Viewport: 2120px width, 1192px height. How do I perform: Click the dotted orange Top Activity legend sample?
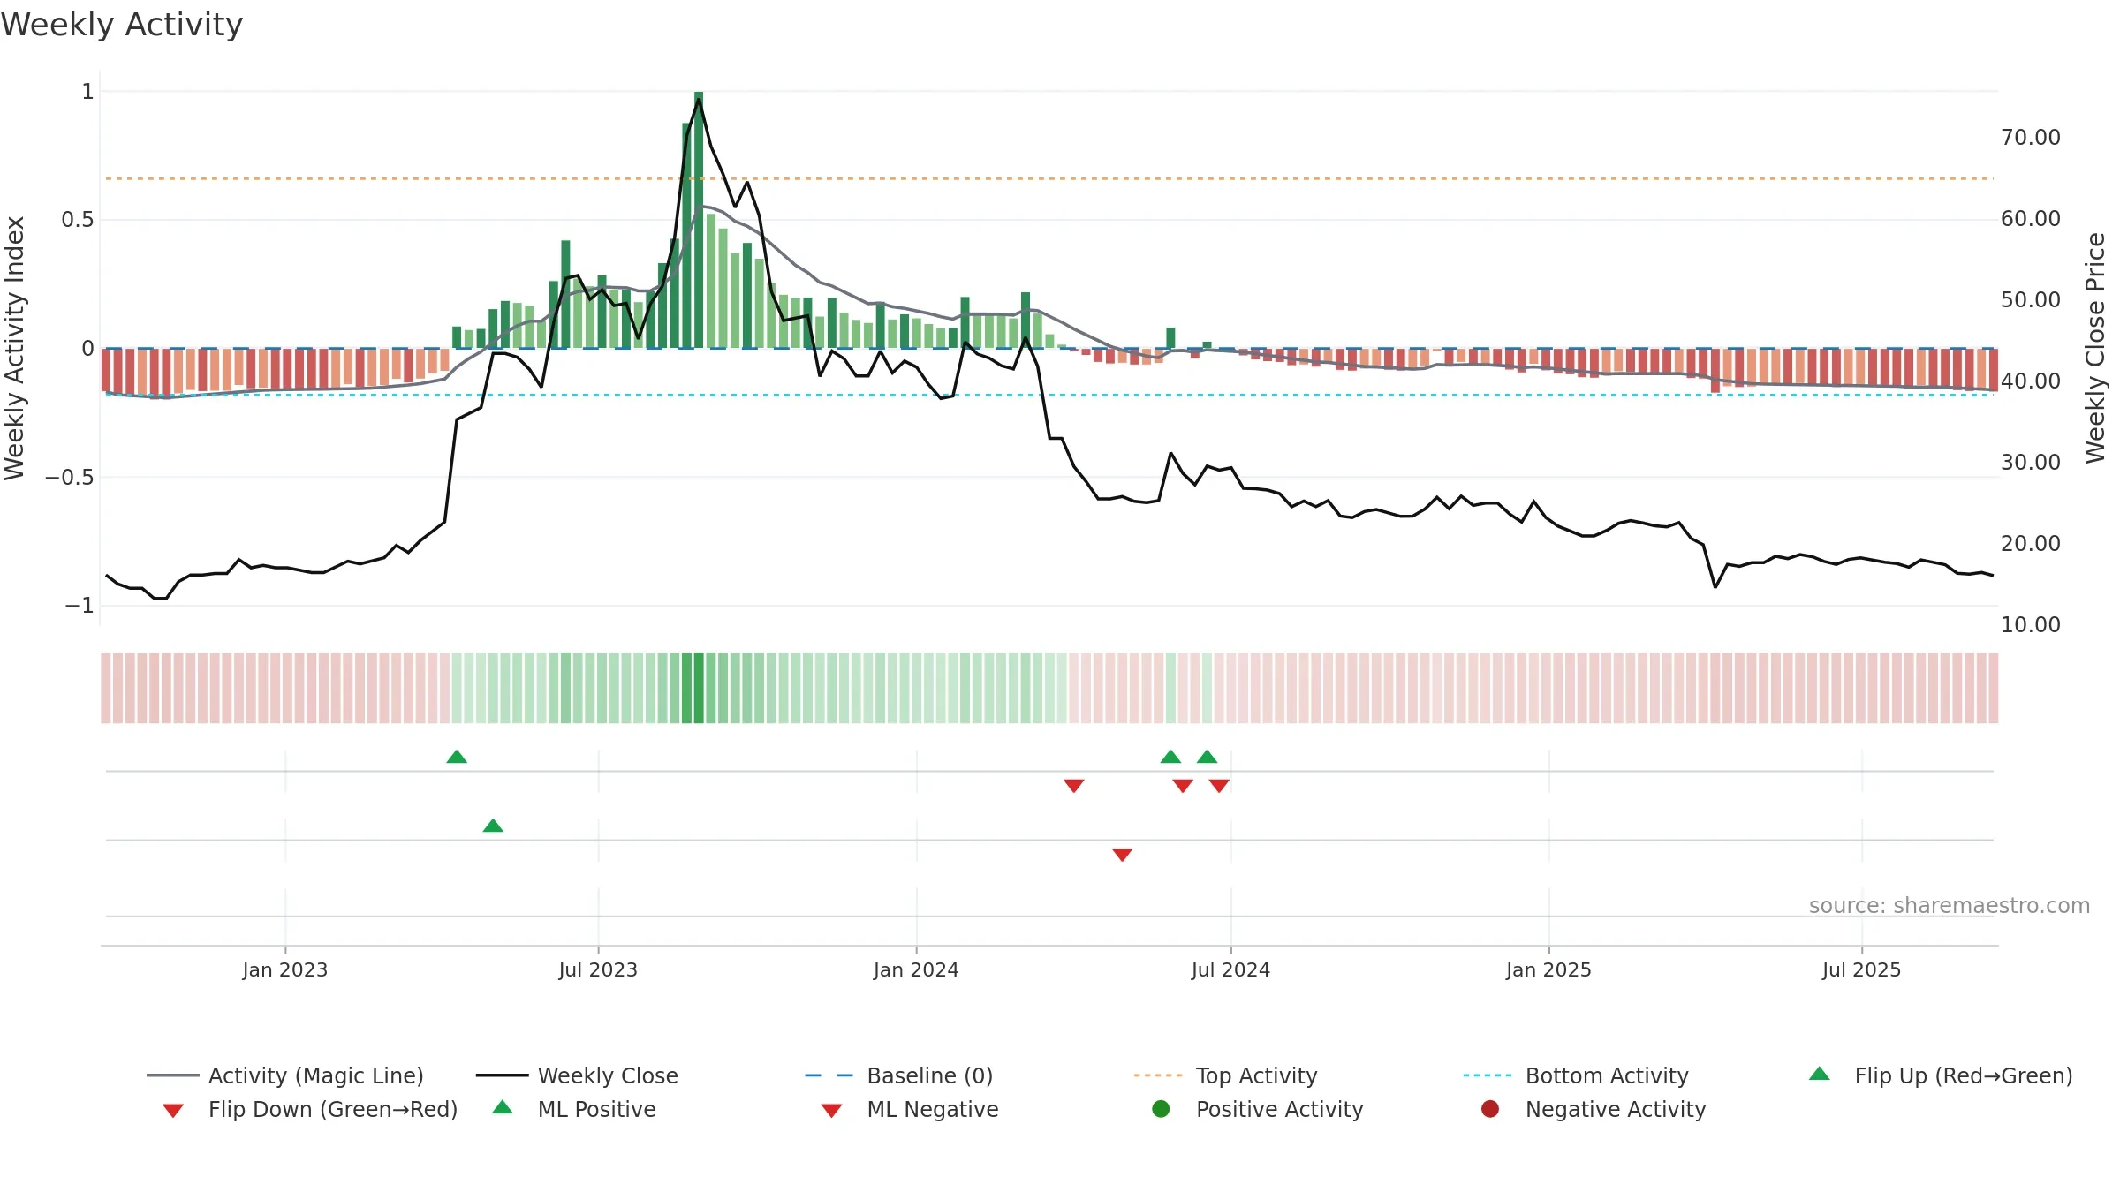tap(1160, 1075)
